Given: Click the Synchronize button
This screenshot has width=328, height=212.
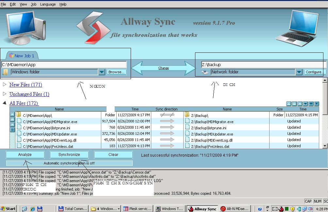Looking at the screenshot, I should [69, 155].
